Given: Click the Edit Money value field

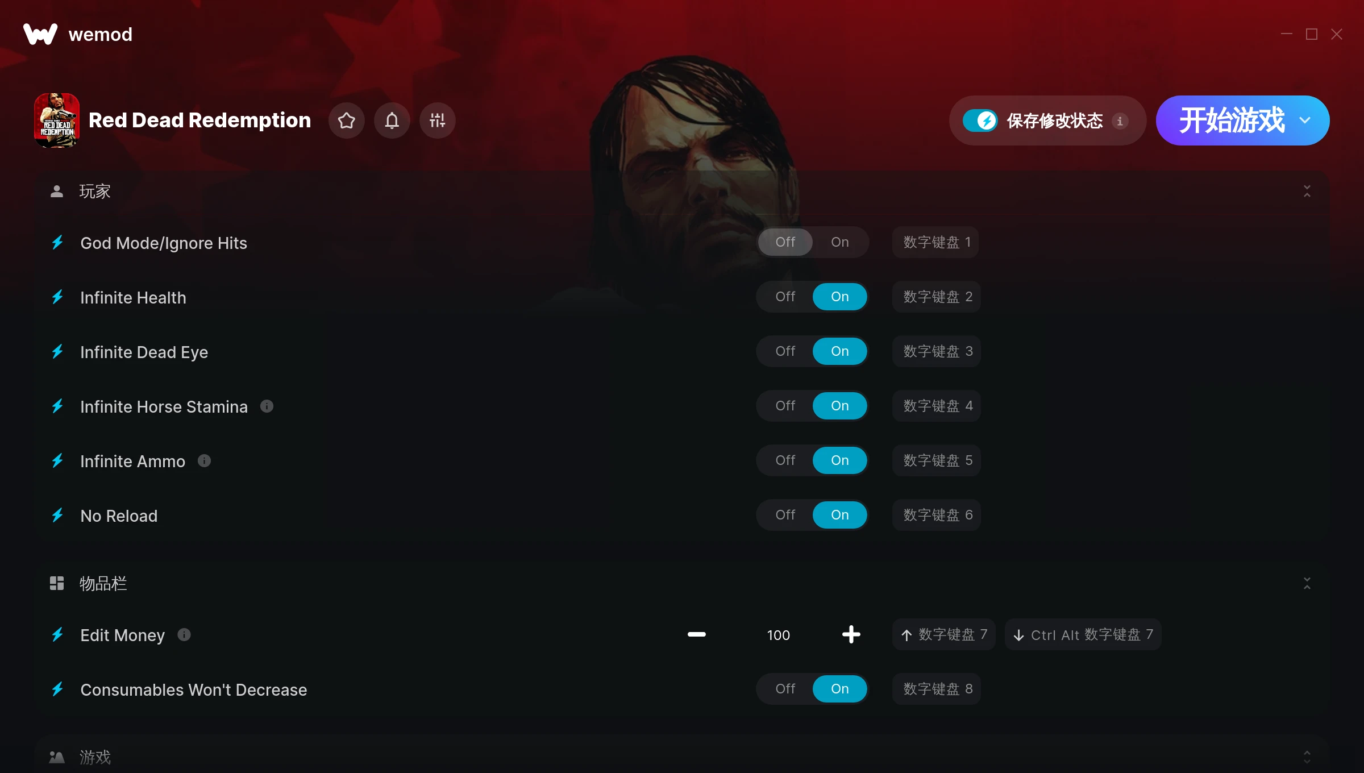Looking at the screenshot, I should point(778,635).
